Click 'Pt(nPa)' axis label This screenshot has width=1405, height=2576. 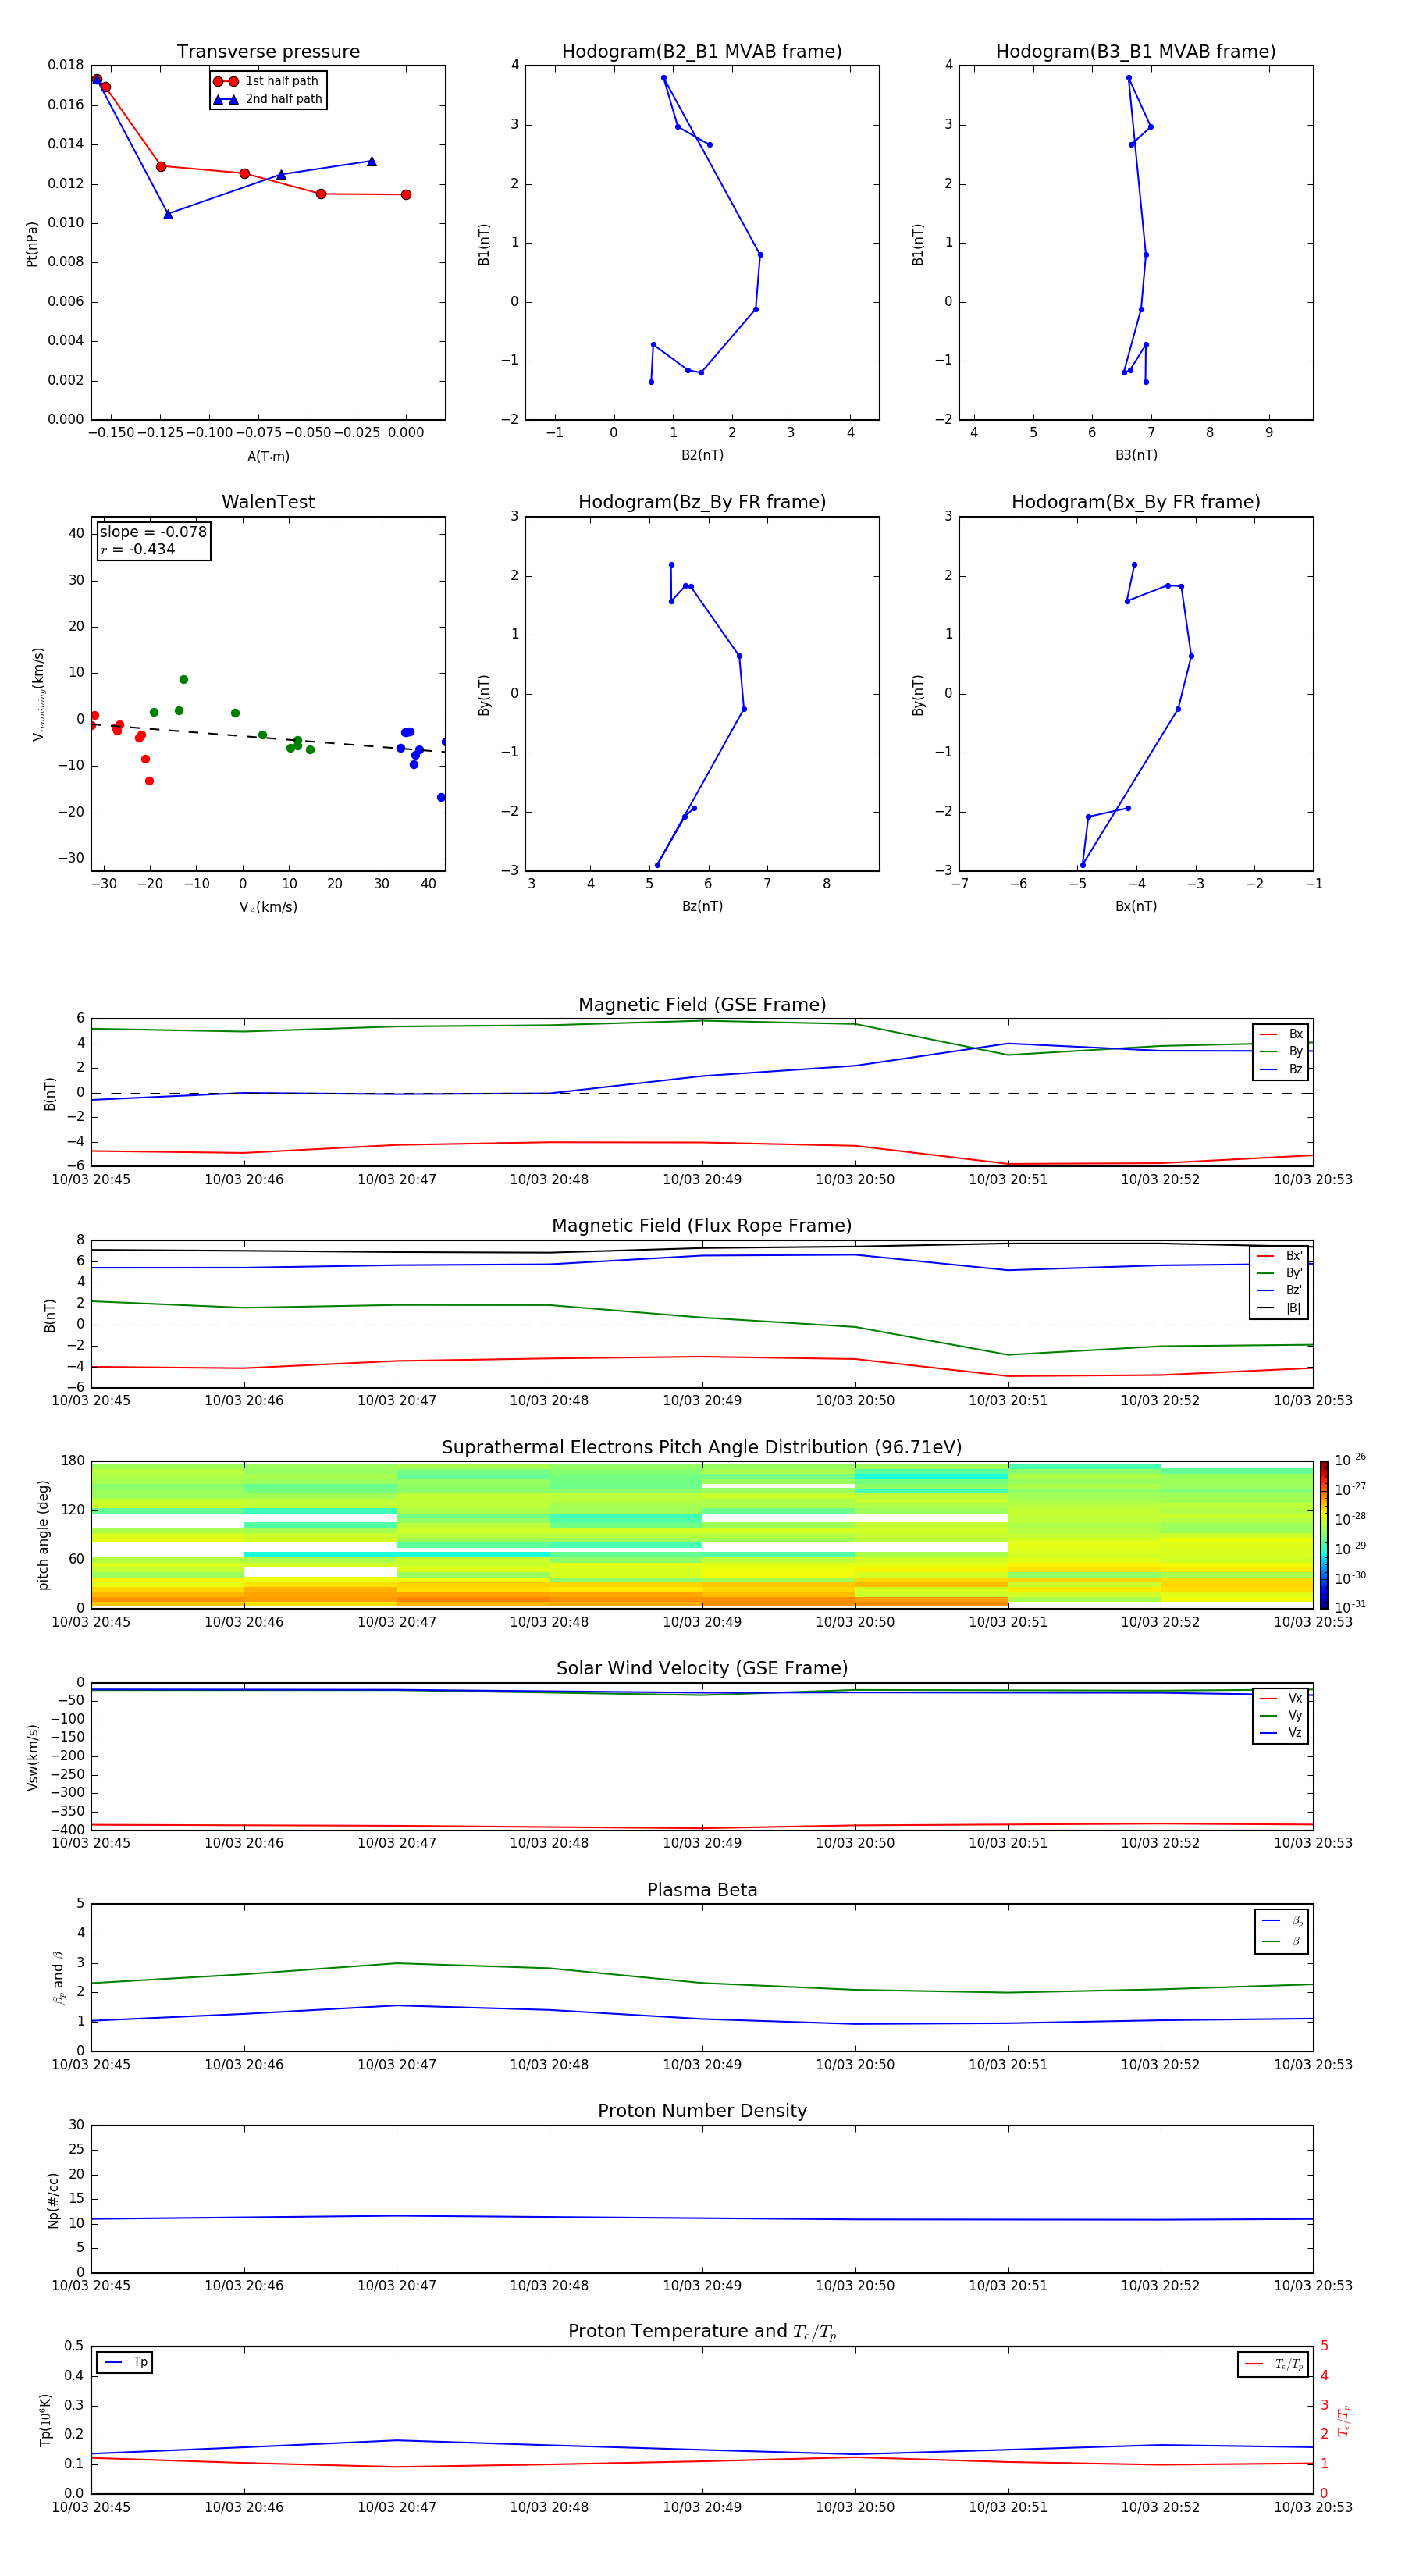tap(32, 243)
